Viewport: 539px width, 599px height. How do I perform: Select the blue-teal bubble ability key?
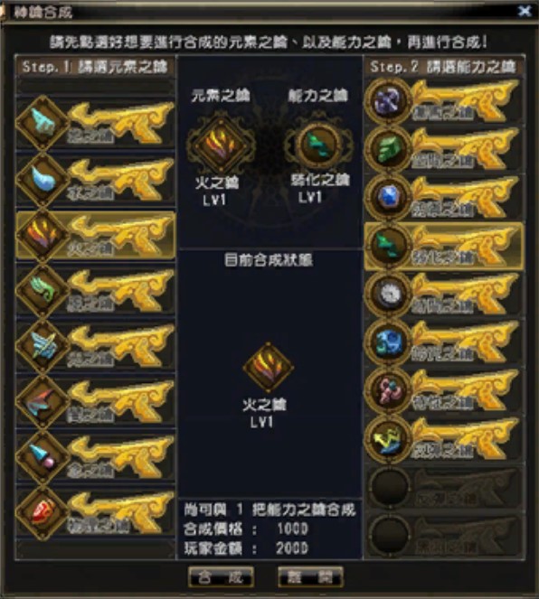coord(444,342)
